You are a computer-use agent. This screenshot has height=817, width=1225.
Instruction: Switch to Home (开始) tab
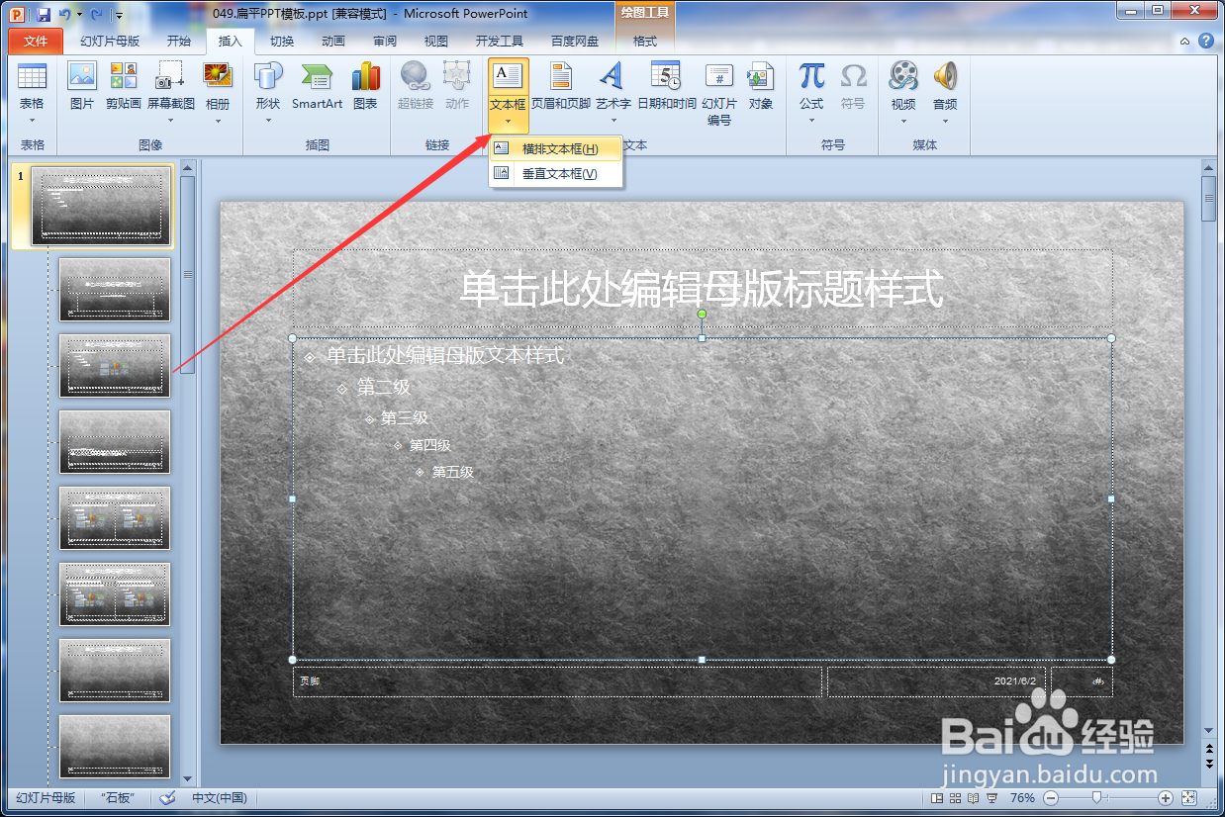pos(179,41)
